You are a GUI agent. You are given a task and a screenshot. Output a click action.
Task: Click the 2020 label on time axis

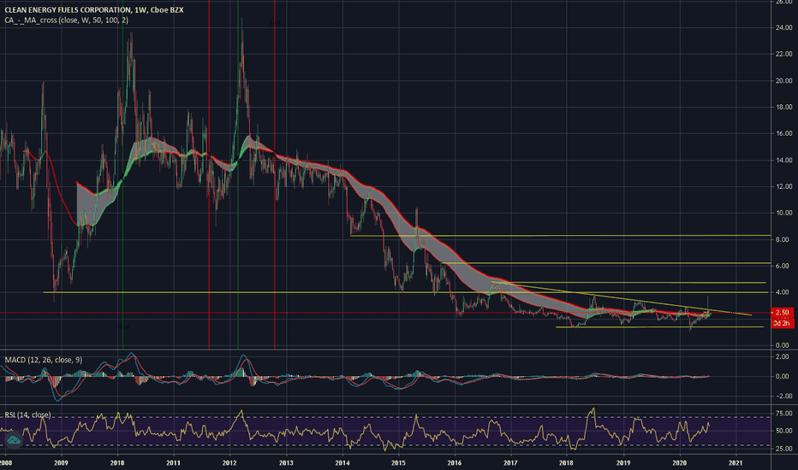tap(680, 463)
